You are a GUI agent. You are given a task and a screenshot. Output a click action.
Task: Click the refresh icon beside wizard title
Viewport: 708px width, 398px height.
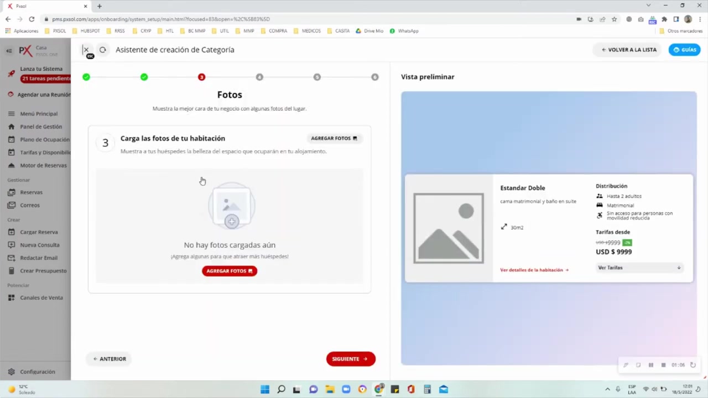pyautogui.click(x=102, y=50)
